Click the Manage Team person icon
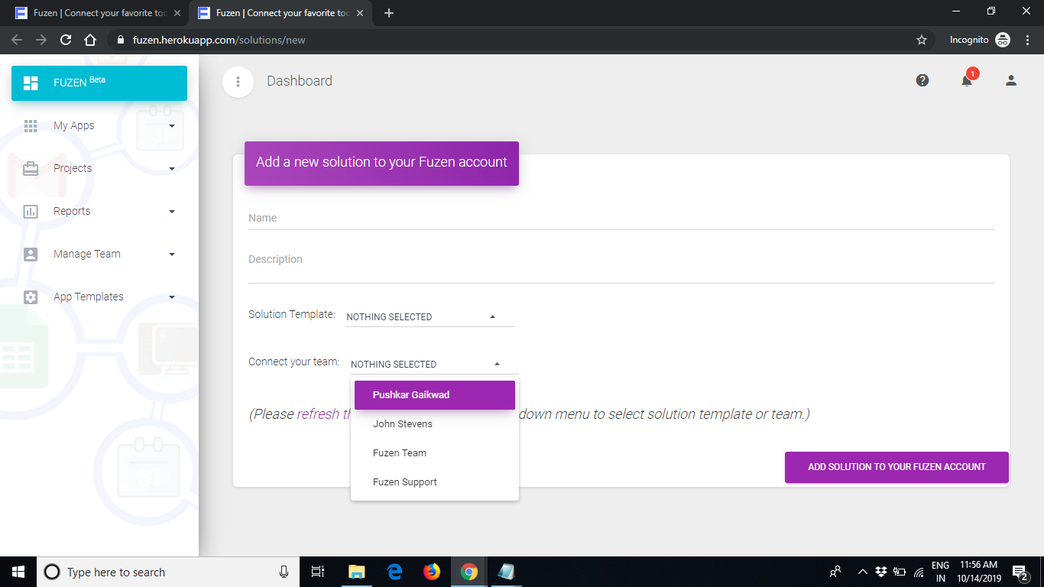This screenshot has height=587, width=1044. (x=31, y=255)
